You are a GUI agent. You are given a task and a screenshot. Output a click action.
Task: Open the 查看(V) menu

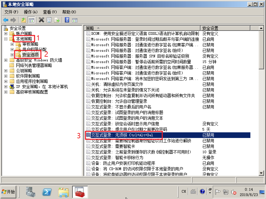(x=50, y=12)
